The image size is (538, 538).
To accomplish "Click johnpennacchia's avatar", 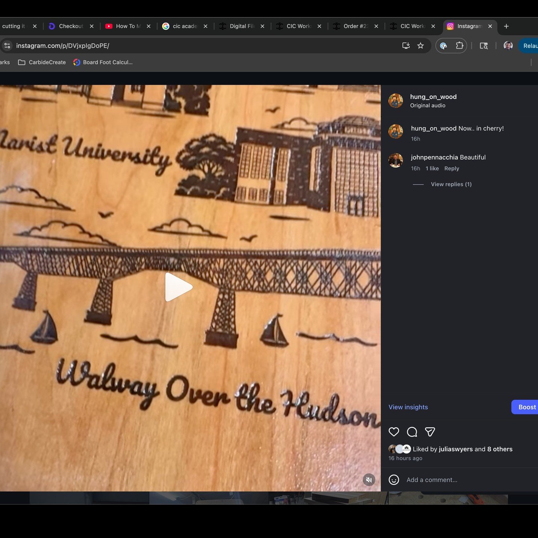I will 396,160.
